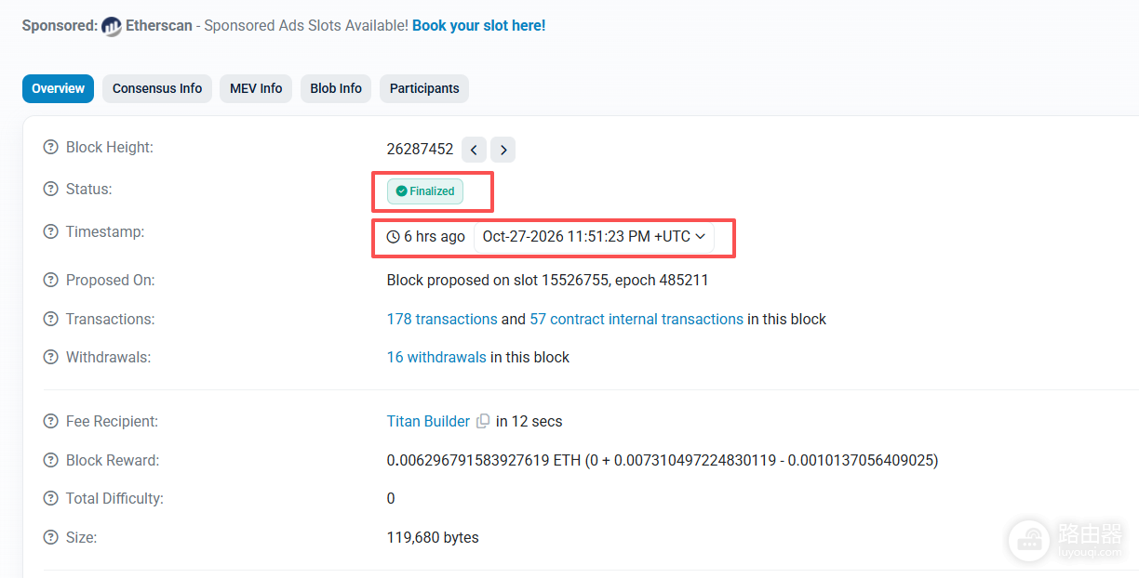This screenshot has width=1139, height=578.
Task: Copy the Titan Builder address icon
Action: (483, 422)
